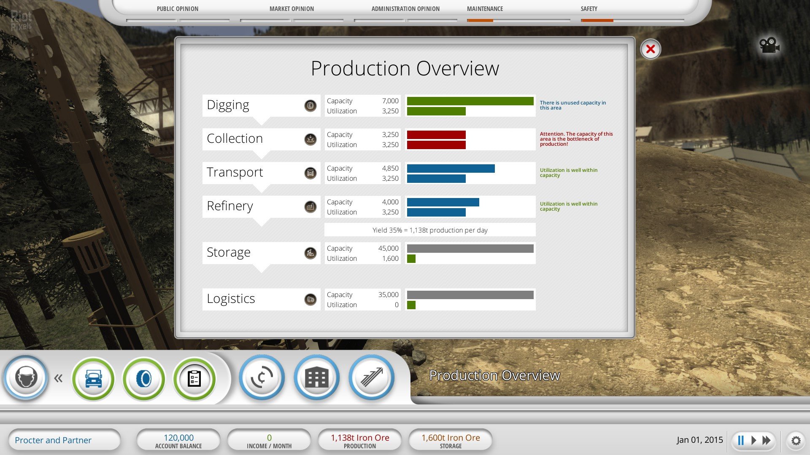The height and width of the screenshot is (455, 810).
Task: Click the Logistics delivery truck icon
Action: pos(310,299)
